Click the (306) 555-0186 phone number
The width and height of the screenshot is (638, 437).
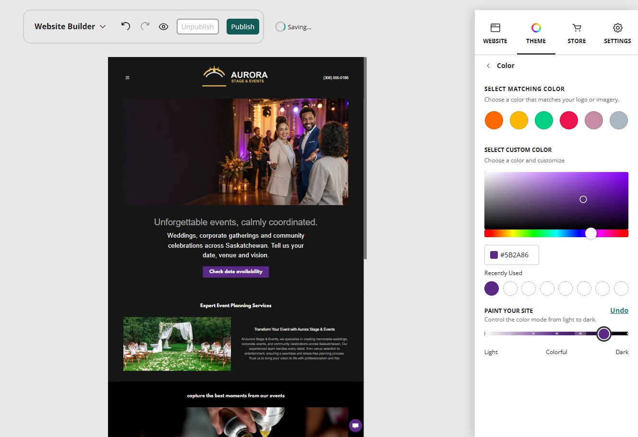click(x=336, y=78)
